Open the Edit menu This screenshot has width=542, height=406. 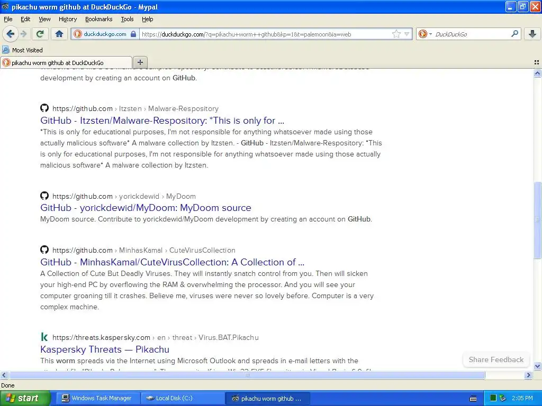point(25,19)
